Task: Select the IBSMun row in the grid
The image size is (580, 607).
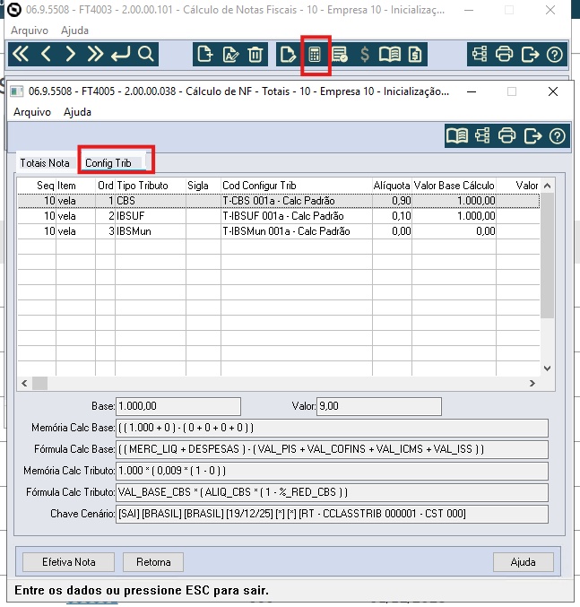Action: pyautogui.click(x=279, y=231)
